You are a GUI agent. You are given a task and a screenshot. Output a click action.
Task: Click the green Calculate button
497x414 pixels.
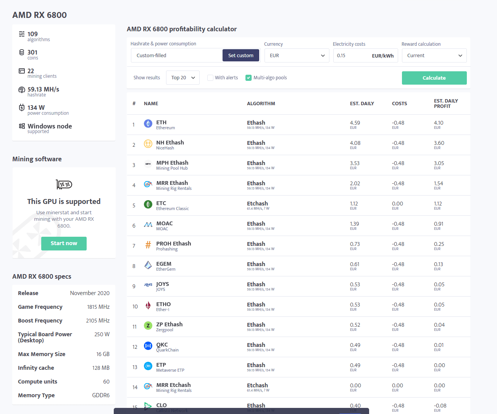[x=434, y=78]
